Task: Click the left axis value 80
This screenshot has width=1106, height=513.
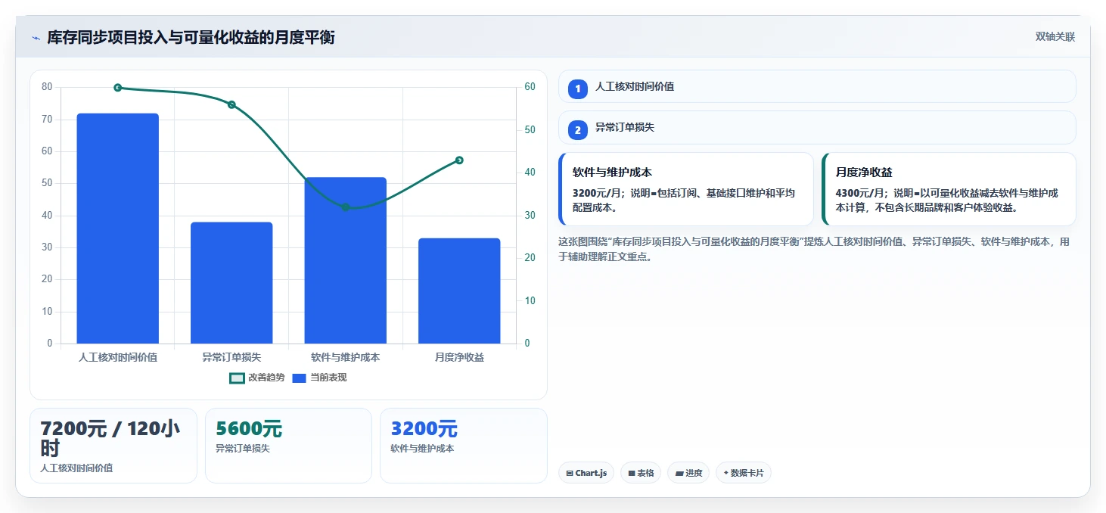Action: click(x=47, y=87)
